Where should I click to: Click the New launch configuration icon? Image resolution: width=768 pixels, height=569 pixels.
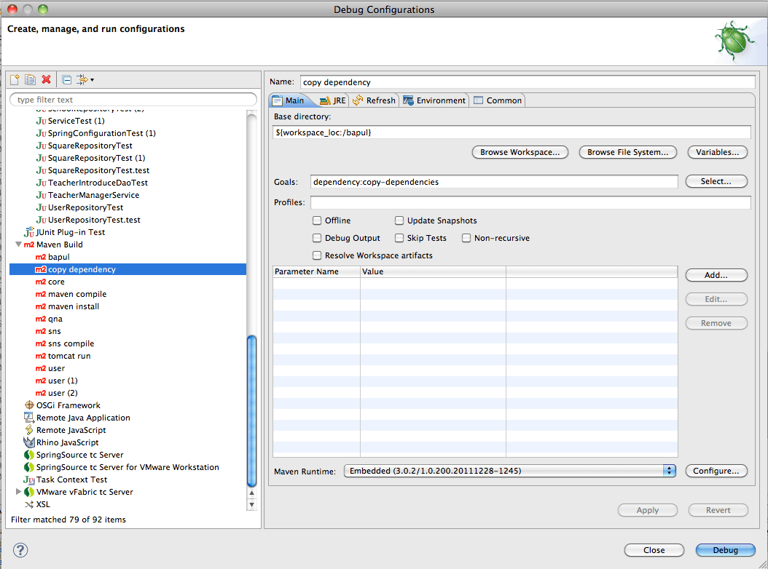click(15, 79)
